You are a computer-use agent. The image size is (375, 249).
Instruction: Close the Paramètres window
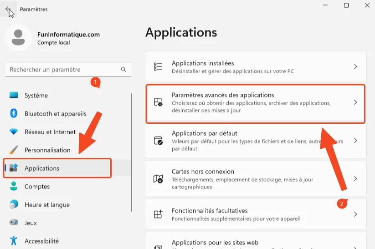(x=367, y=5)
